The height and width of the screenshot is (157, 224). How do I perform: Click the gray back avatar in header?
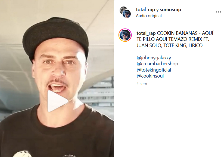(123, 9)
